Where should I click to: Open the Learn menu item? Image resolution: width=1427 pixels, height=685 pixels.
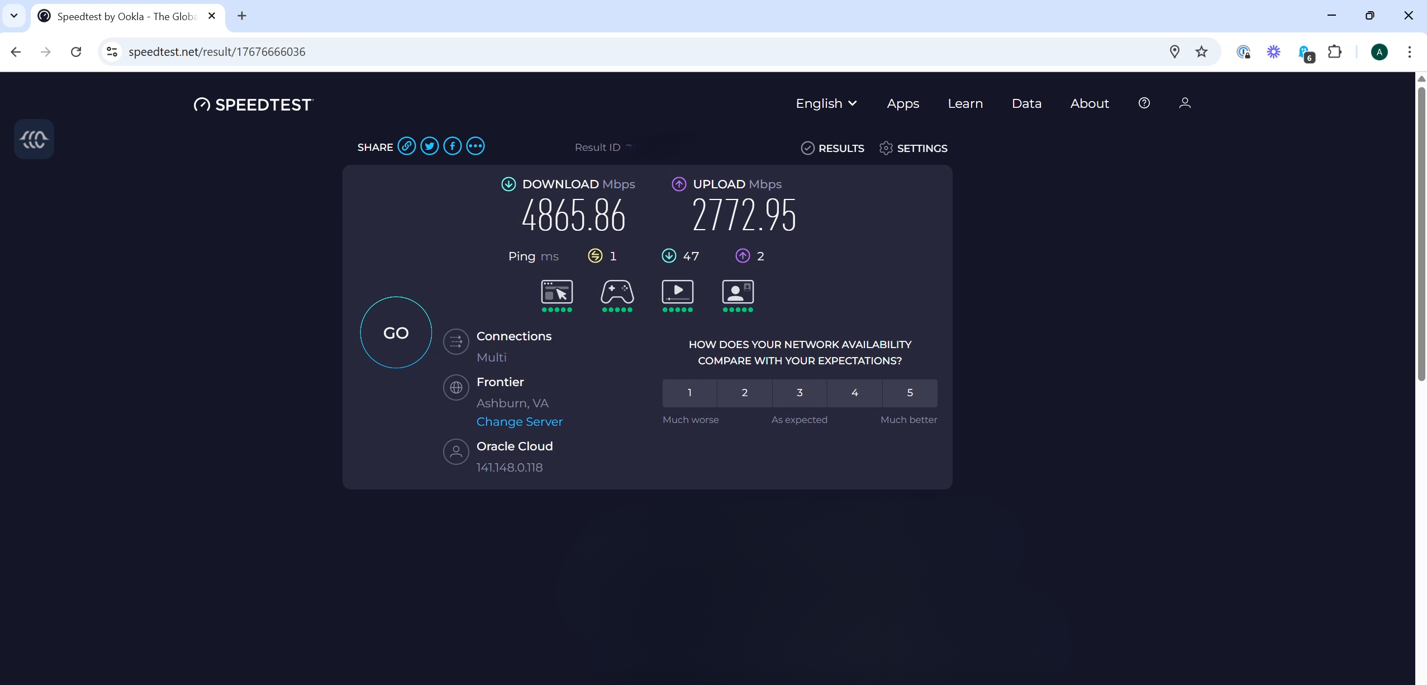(965, 103)
